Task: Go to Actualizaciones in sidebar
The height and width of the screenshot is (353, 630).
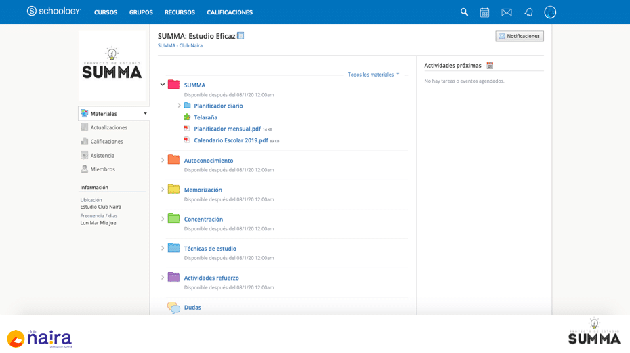Action: click(x=109, y=127)
